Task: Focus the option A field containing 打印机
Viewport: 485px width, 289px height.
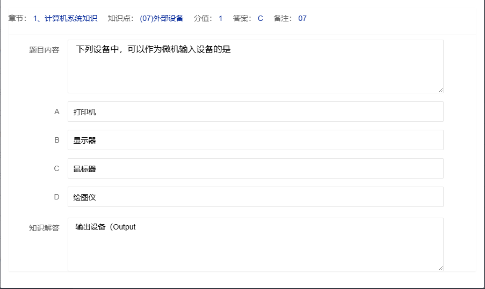Action: [255, 112]
